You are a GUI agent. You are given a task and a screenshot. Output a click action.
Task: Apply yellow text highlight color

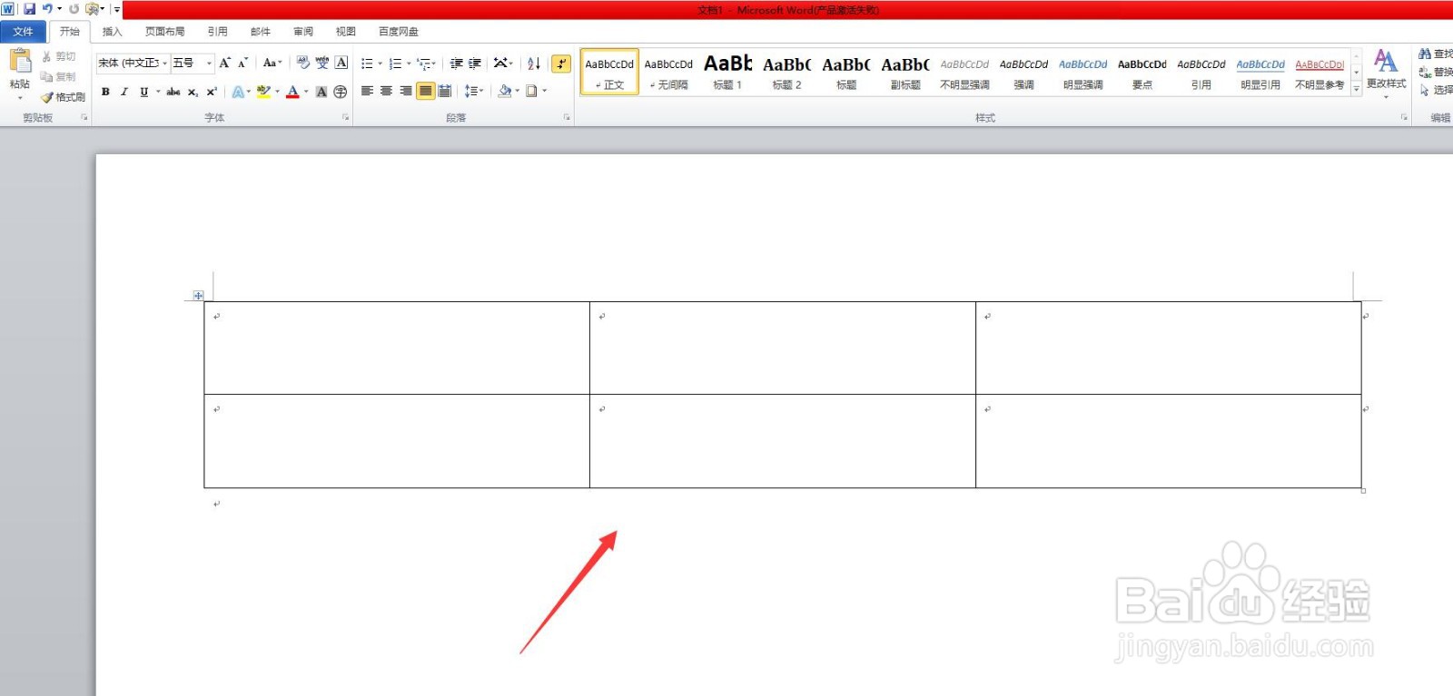pyautogui.click(x=263, y=92)
